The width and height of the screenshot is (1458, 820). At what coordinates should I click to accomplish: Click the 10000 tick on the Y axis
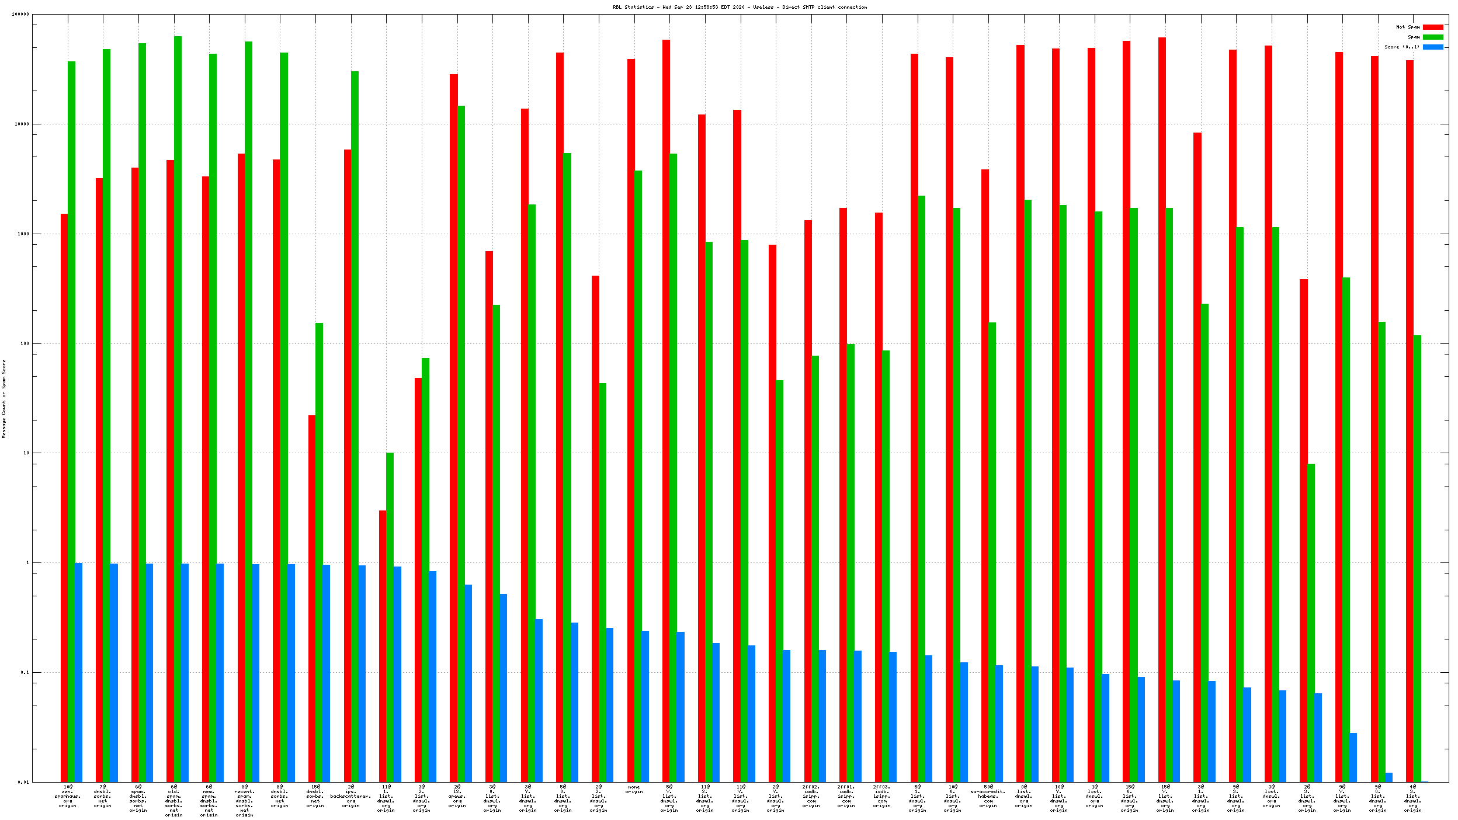(21, 124)
